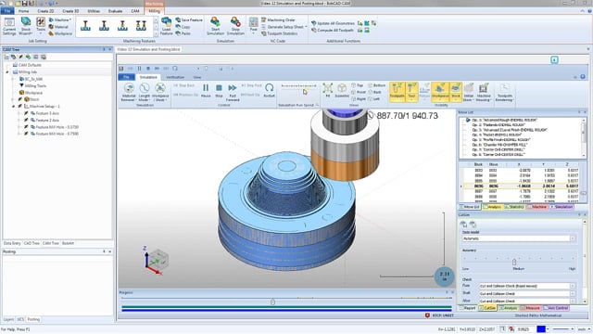Switch to the Verification tab
The width and height of the screenshot is (593, 334).
[x=175, y=77]
